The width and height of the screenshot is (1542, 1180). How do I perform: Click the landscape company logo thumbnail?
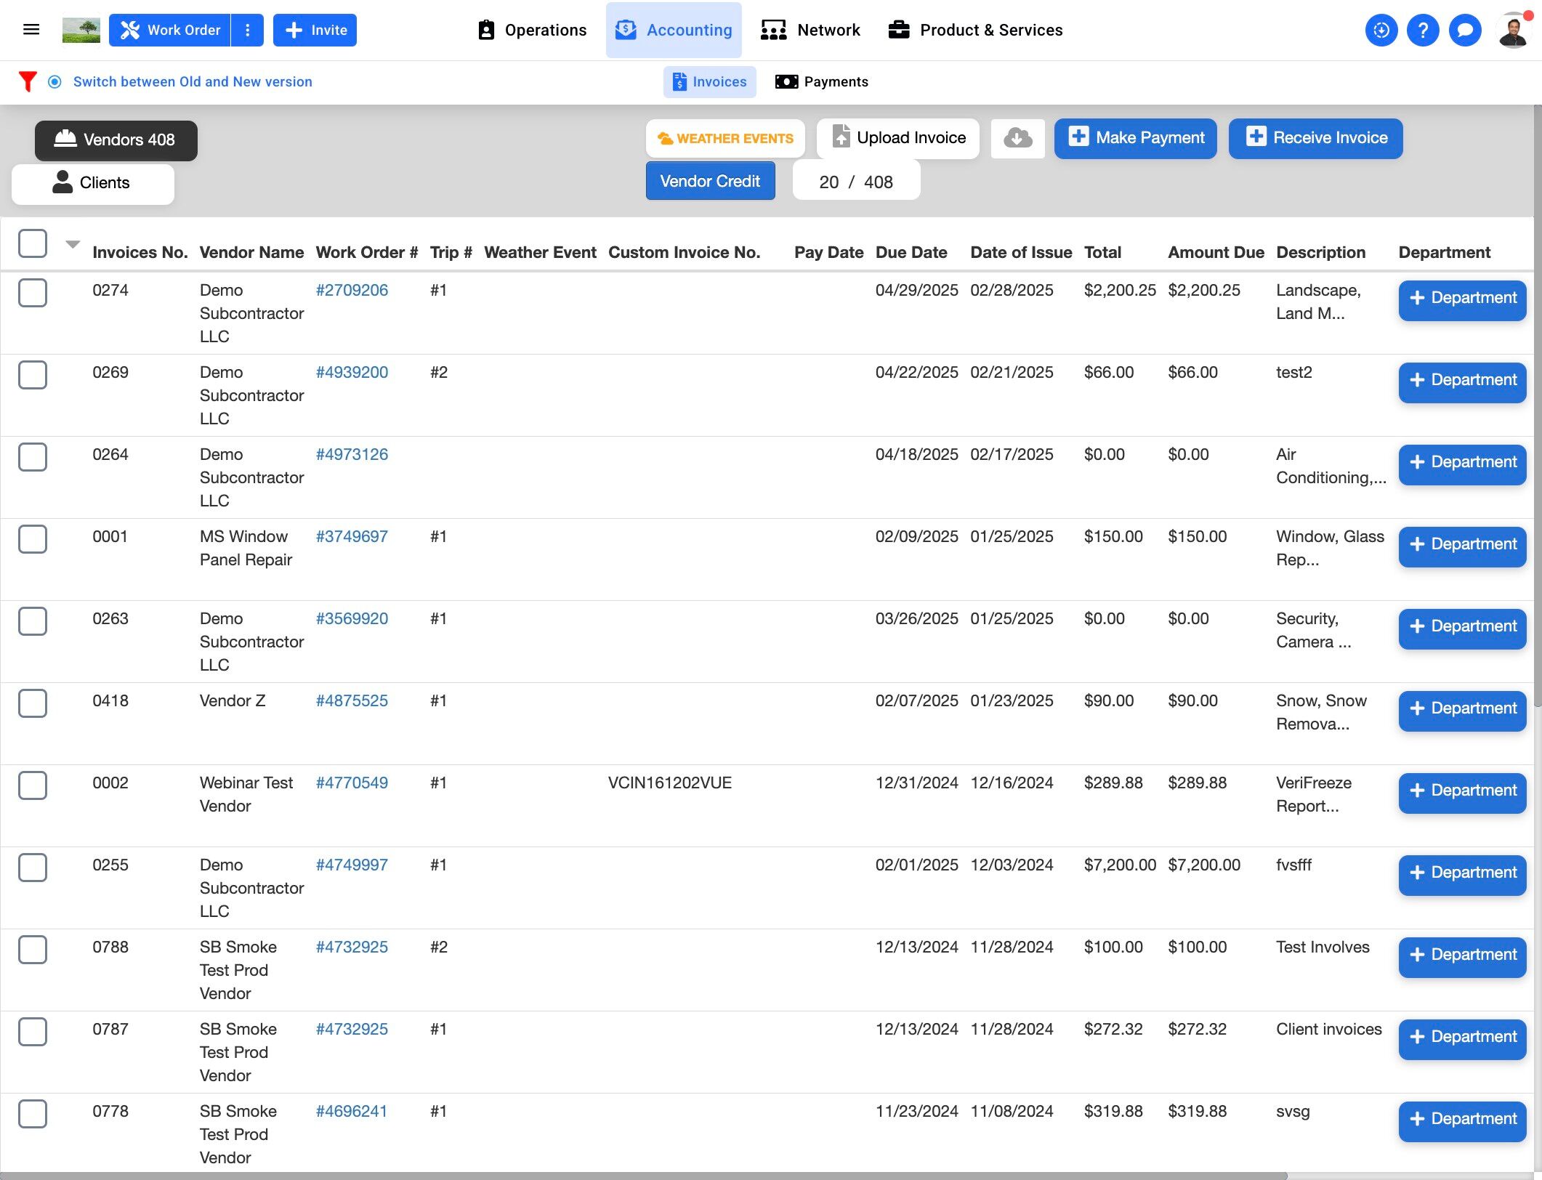pyautogui.click(x=81, y=31)
